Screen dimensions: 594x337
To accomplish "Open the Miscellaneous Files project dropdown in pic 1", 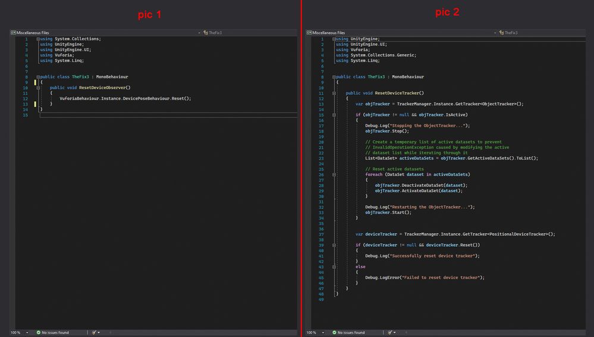I will point(200,33).
